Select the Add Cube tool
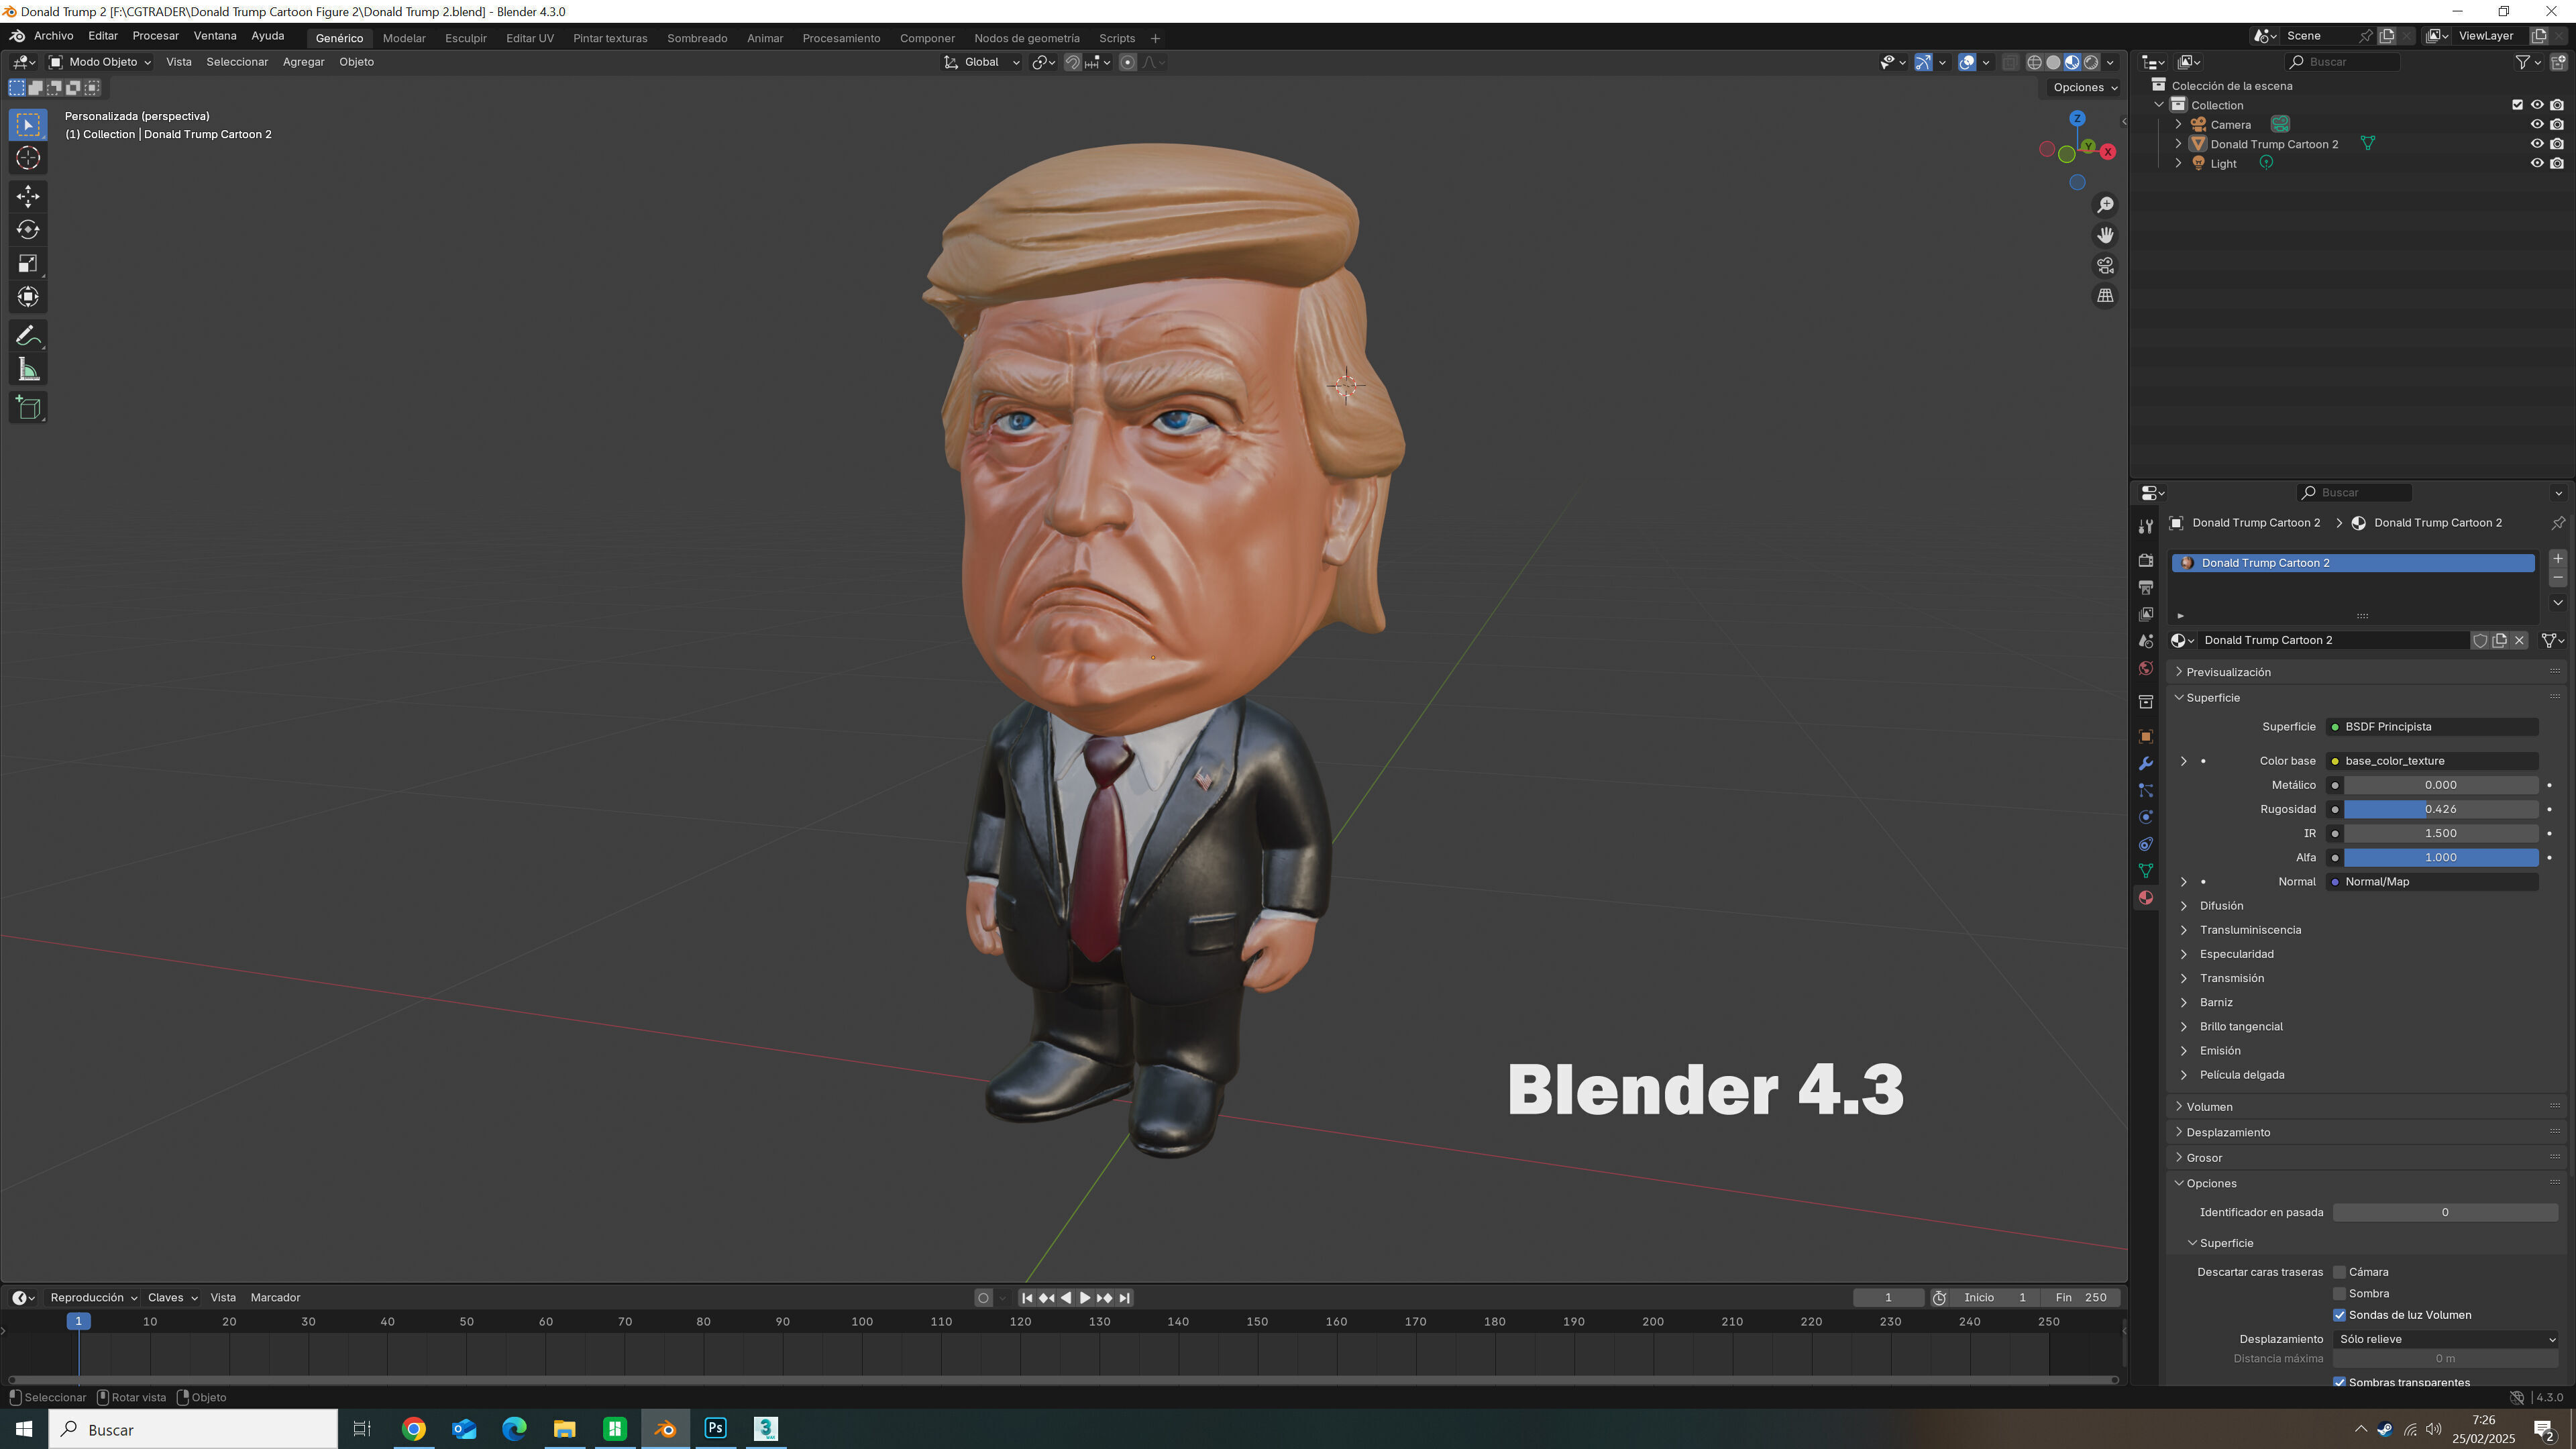This screenshot has width=2576, height=1449. pyautogui.click(x=28, y=408)
